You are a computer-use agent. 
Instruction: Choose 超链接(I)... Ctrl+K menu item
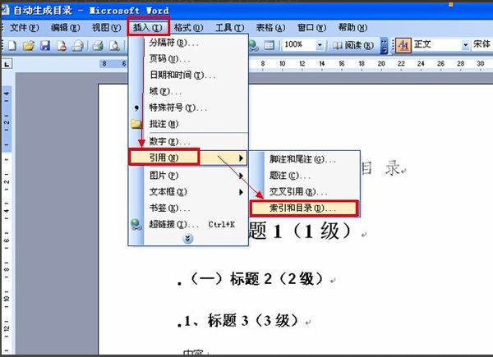[188, 224]
